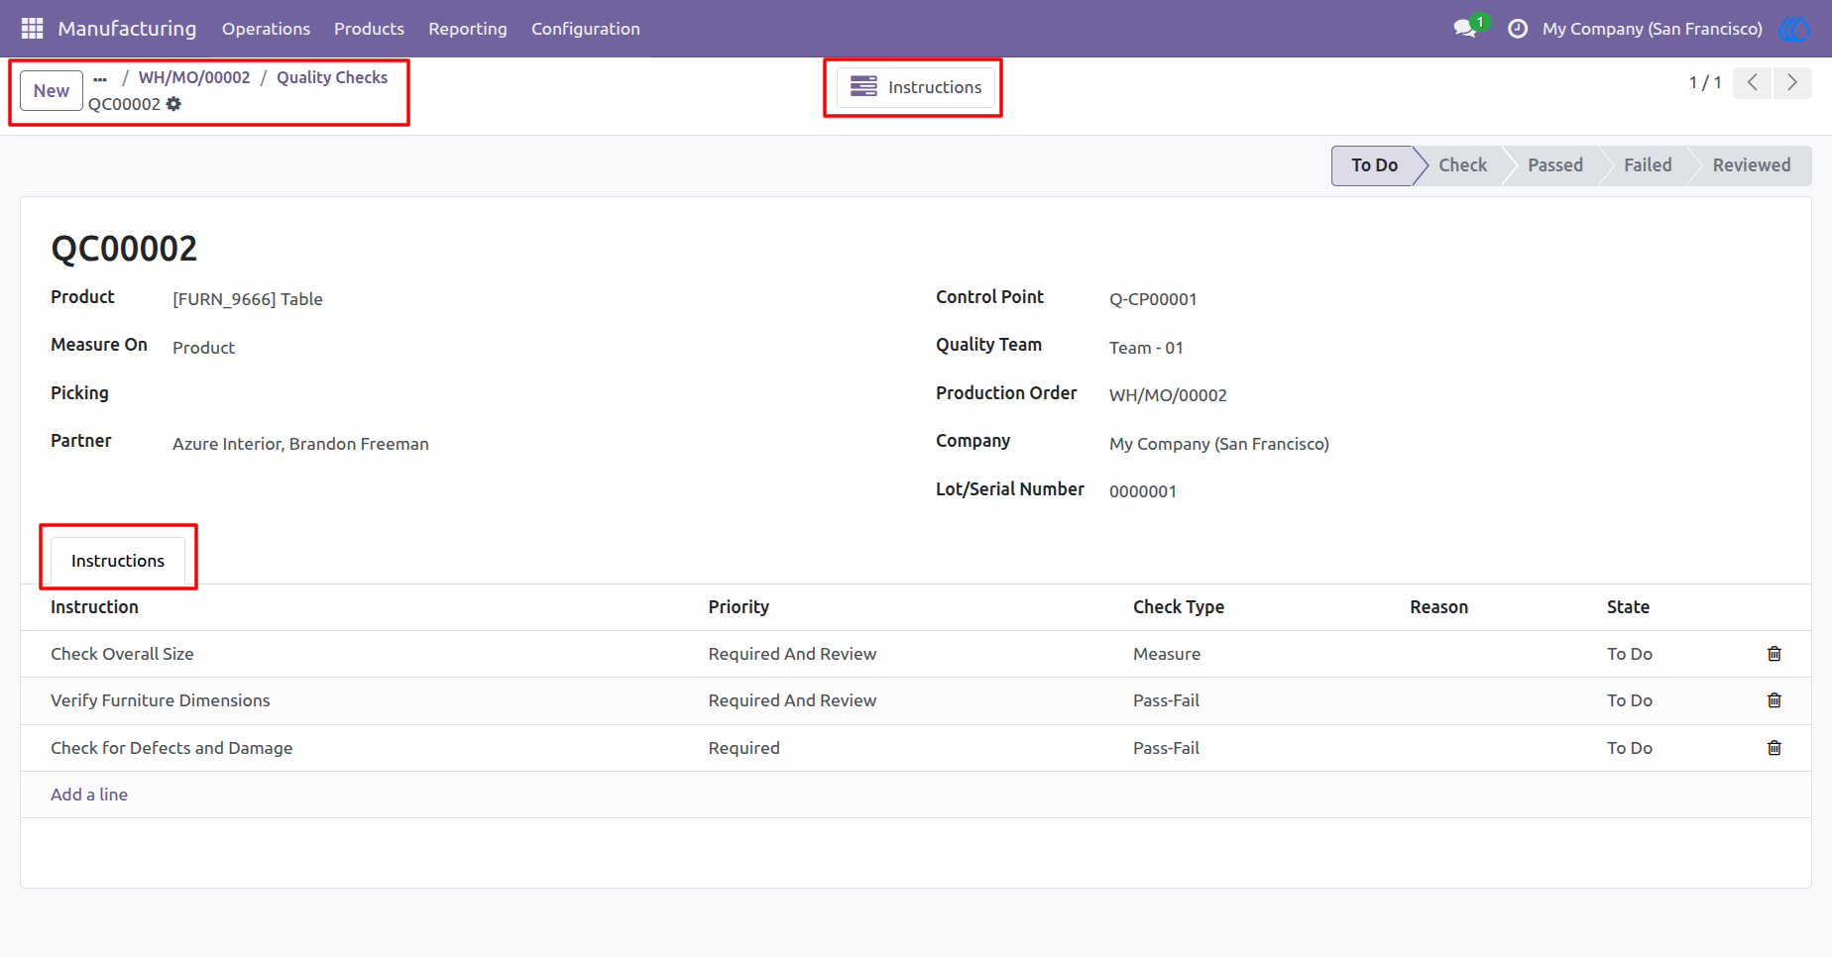Click the Company field value
This screenshot has width=1832, height=957.
tap(1219, 444)
